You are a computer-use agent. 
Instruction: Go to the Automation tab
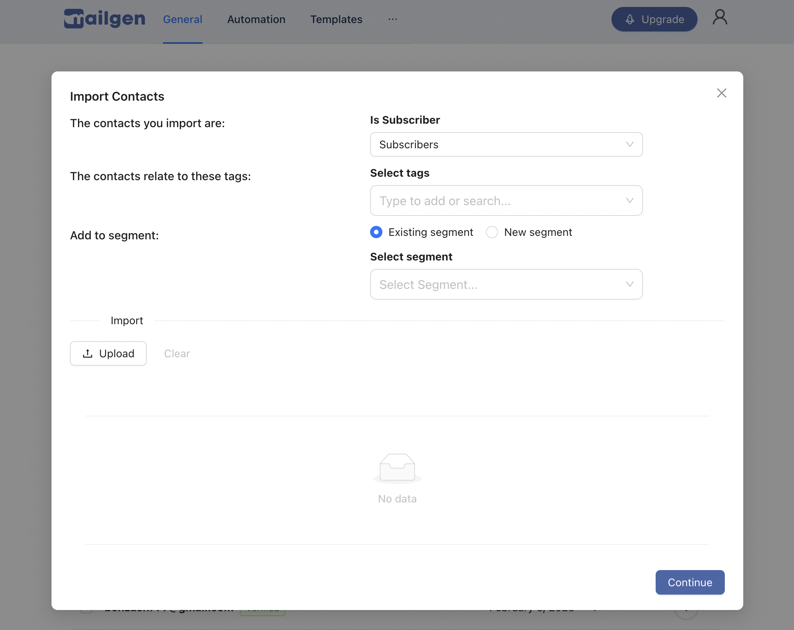point(256,19)
